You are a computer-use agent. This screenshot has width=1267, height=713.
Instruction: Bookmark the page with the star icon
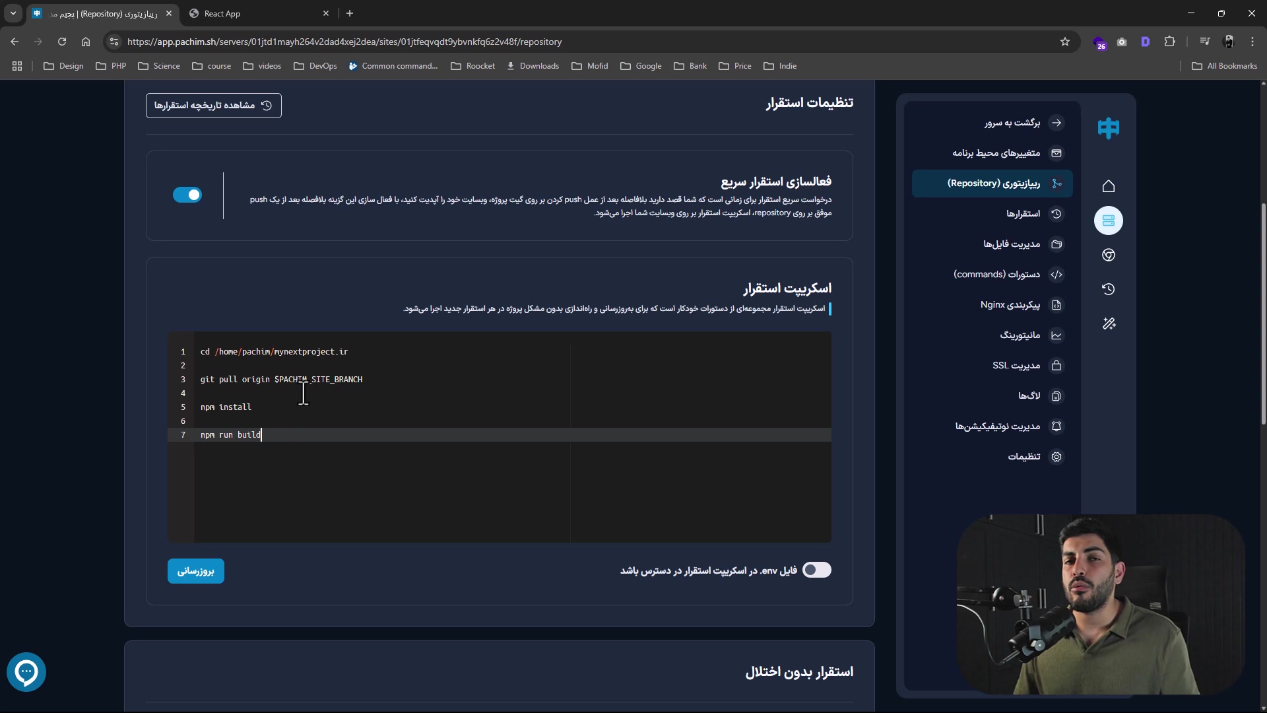point(1065,42)
